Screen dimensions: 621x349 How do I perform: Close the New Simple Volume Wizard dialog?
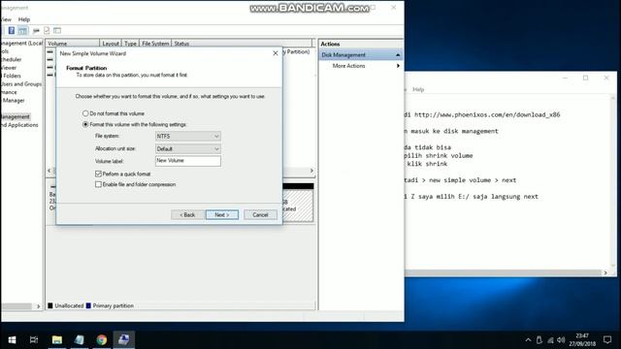click(276, 53)
